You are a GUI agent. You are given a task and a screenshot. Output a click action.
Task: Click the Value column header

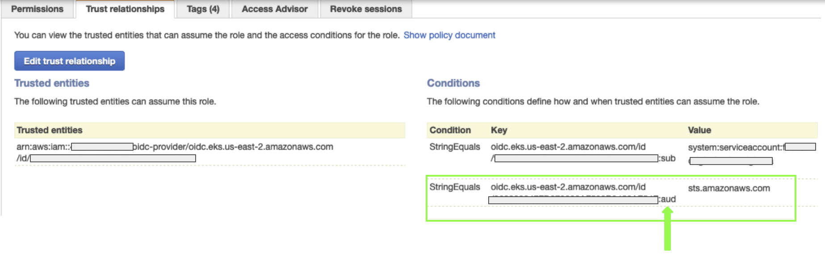[699, 130]
